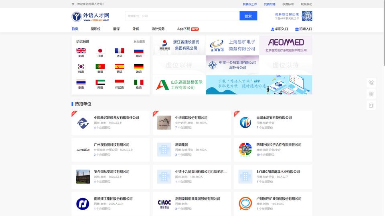Image resolution: width=385 pixels, height=216 pixels.
Task: Open the App下载 NEW nav tab
Action: coord(188,29)
